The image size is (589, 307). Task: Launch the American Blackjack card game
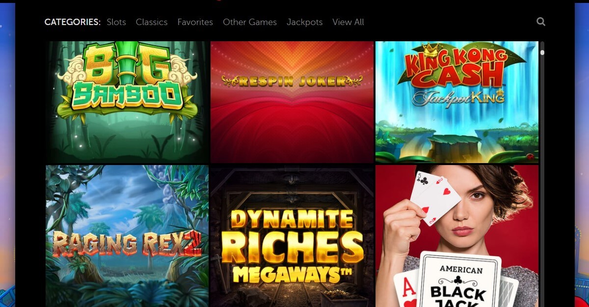457,236
